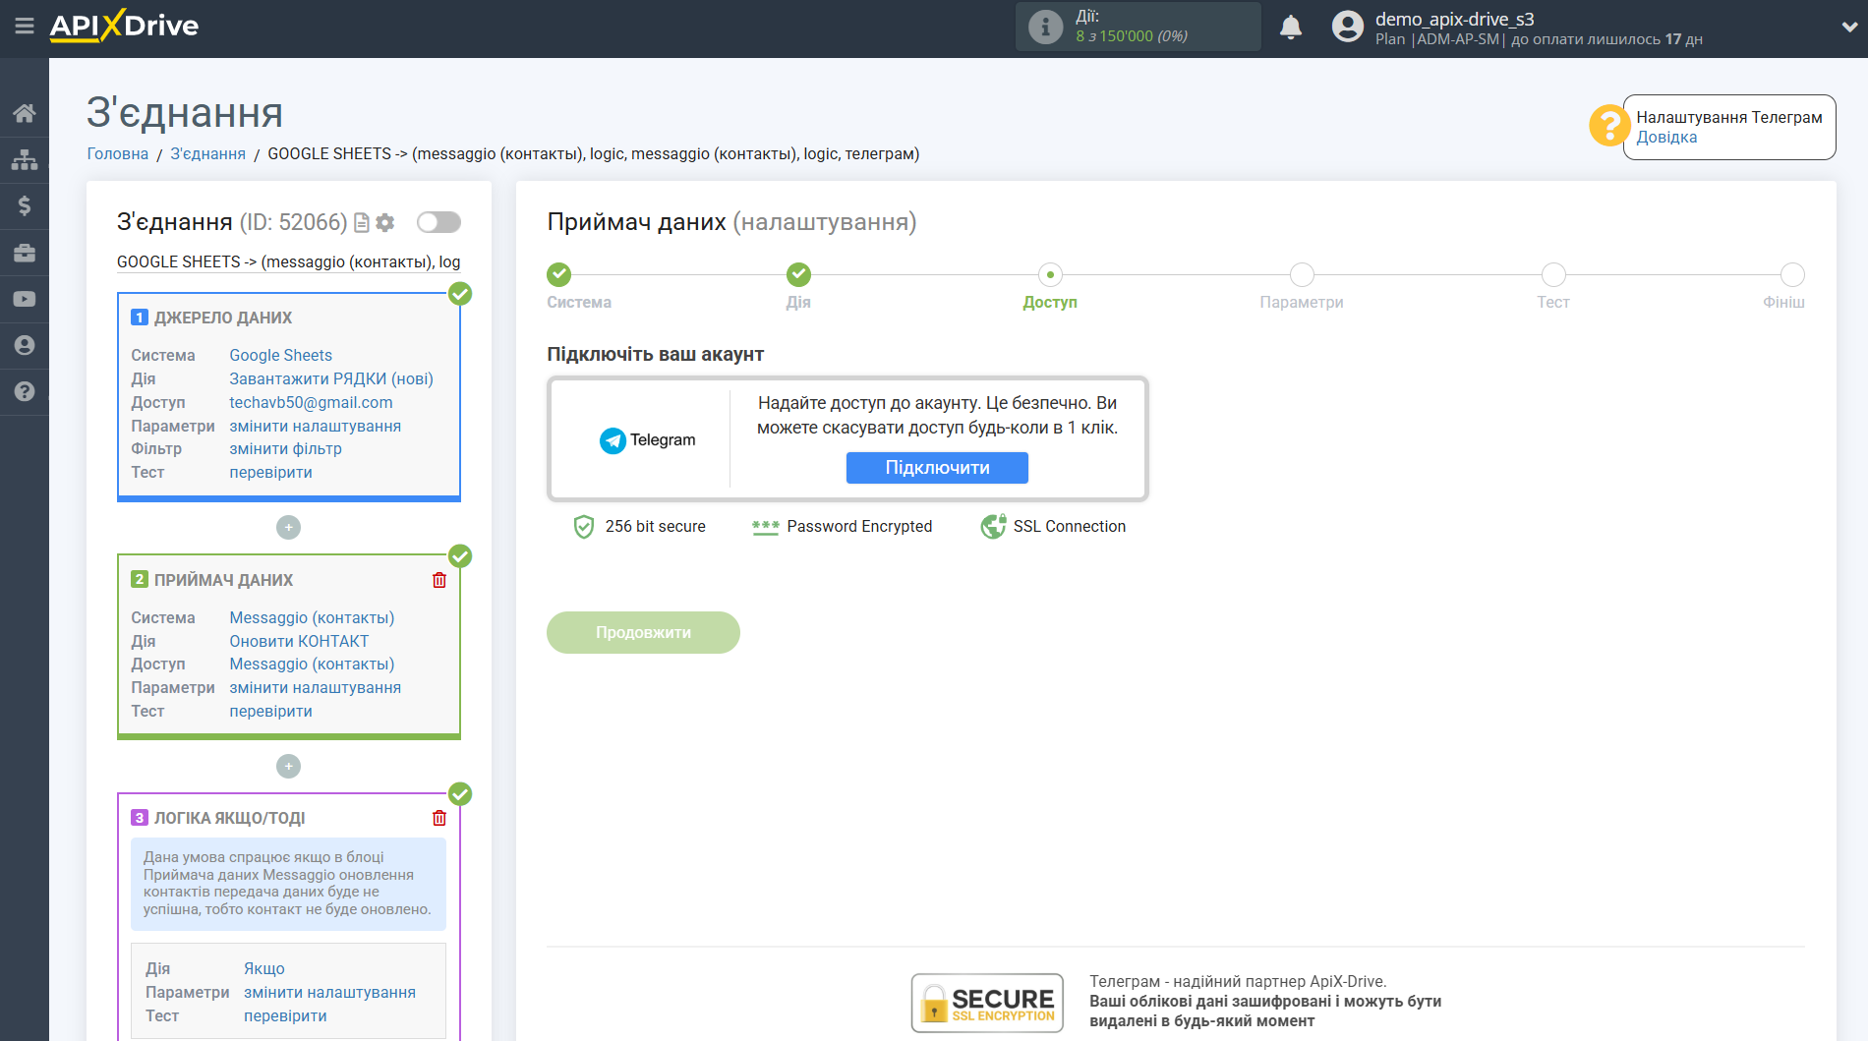The height and width of the screenshot is (1041, 1868).
Task: Click the notification bell icon
Action: [x=1291, y=28]
